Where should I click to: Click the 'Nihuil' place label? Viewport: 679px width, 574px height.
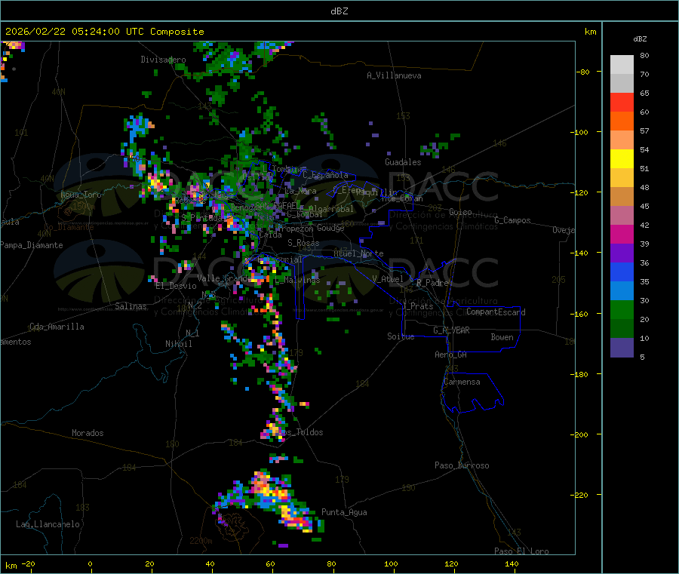[178, 344]
